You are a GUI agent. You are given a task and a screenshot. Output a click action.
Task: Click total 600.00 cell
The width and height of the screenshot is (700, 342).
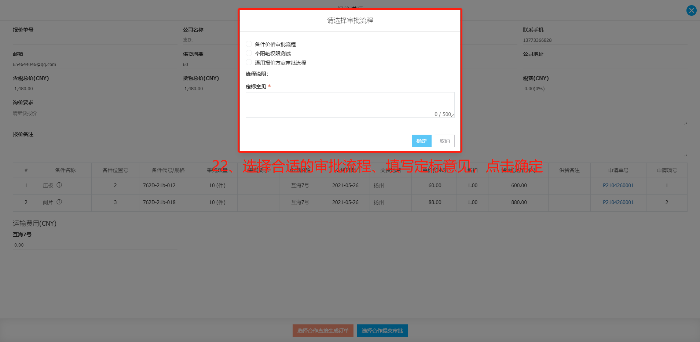(519, 185)
